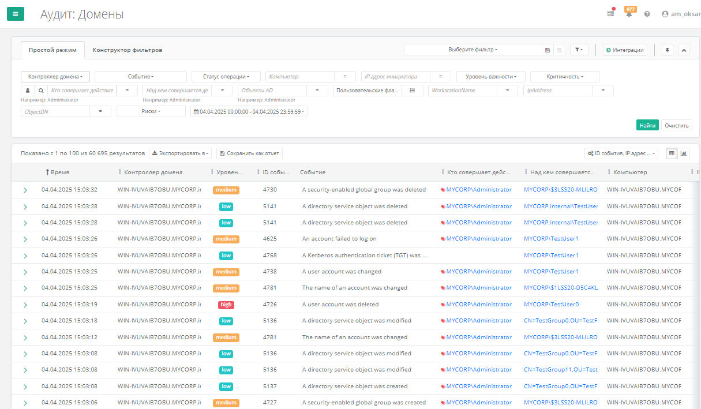This screenshot has height=409, width=701.
Task: Expand the first row with event 4730
Action: point(25,190)
